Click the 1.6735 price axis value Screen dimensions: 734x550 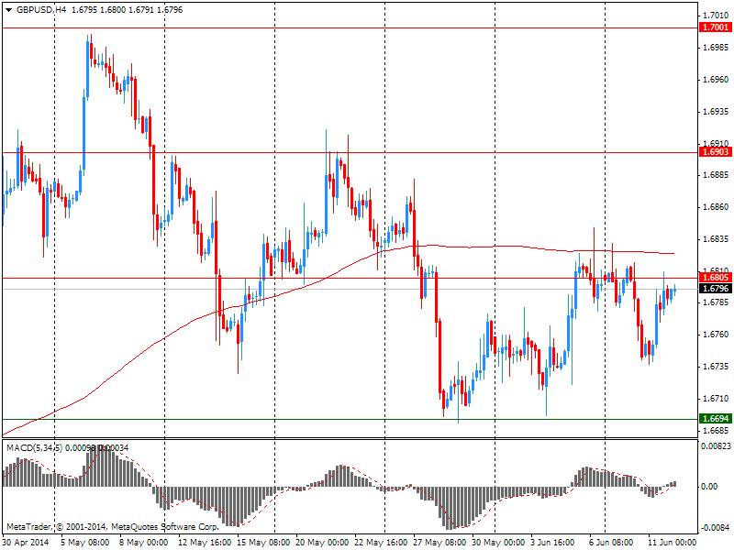[x=716, y=366]
